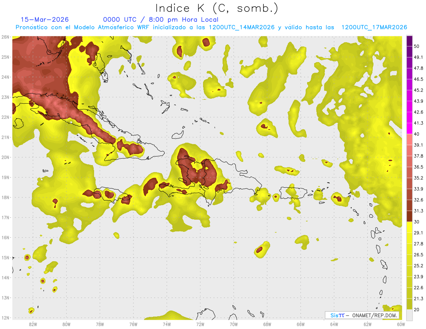
Task: Click the latitude label '23N'
Action: click(x=5, y=97)
